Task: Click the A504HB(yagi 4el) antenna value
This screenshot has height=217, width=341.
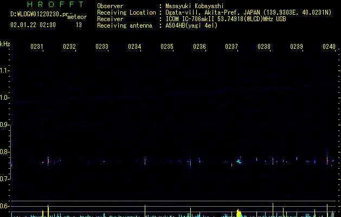Action: point(191,25)
